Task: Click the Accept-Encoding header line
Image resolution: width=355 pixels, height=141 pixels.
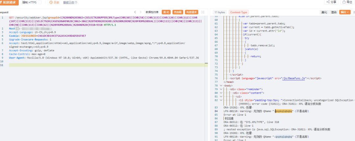Action: [x=32, y=51]
